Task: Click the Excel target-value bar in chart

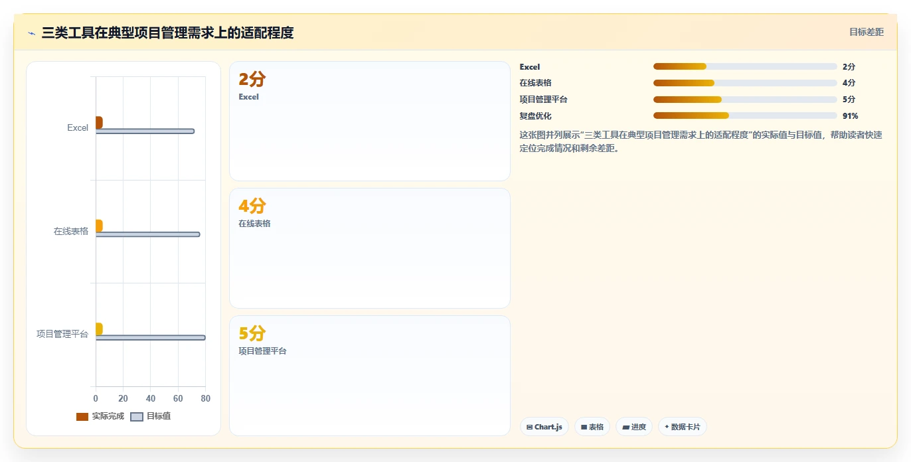Action: point(145,131)
